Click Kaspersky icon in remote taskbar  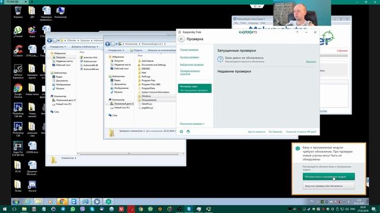108,201
